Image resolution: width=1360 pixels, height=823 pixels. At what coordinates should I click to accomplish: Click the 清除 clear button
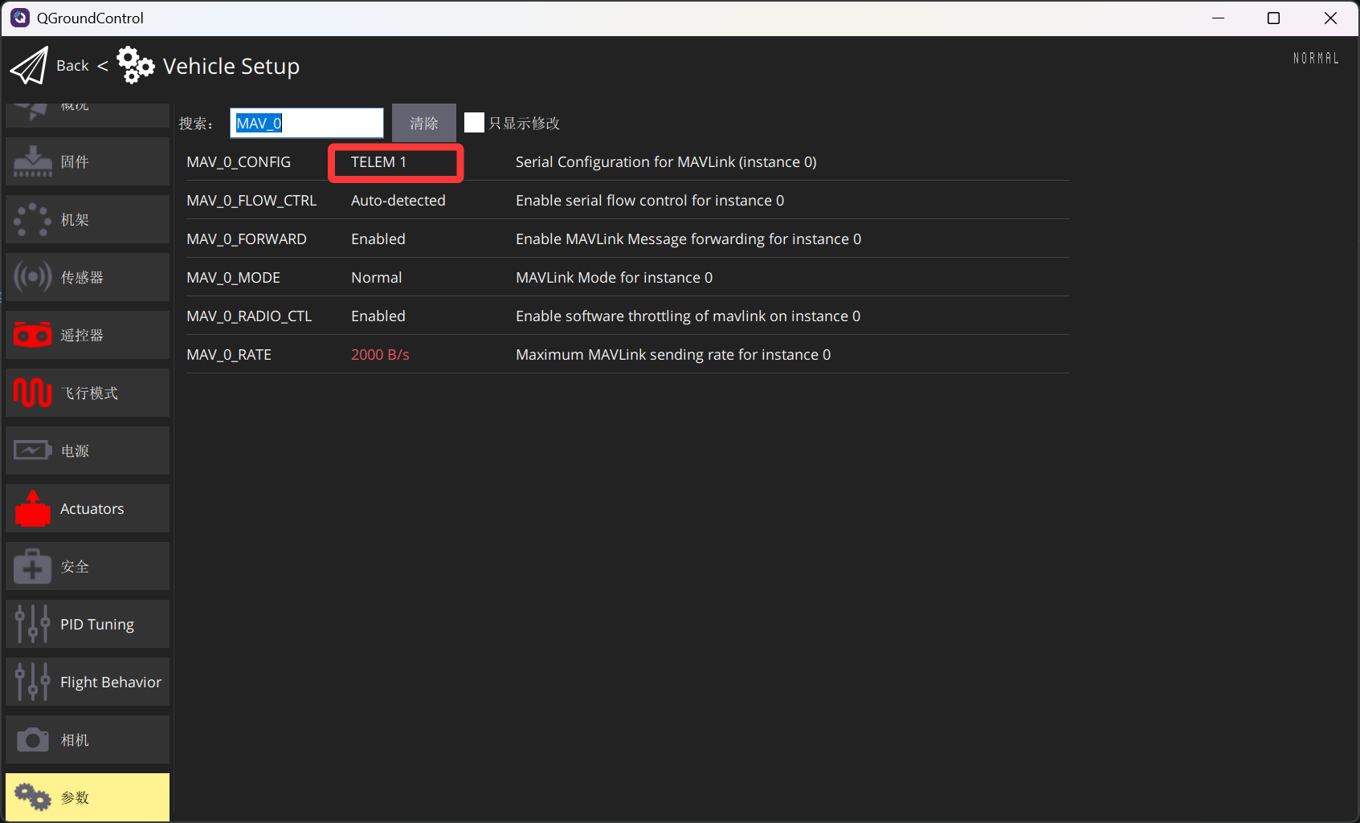click(424, 123)
